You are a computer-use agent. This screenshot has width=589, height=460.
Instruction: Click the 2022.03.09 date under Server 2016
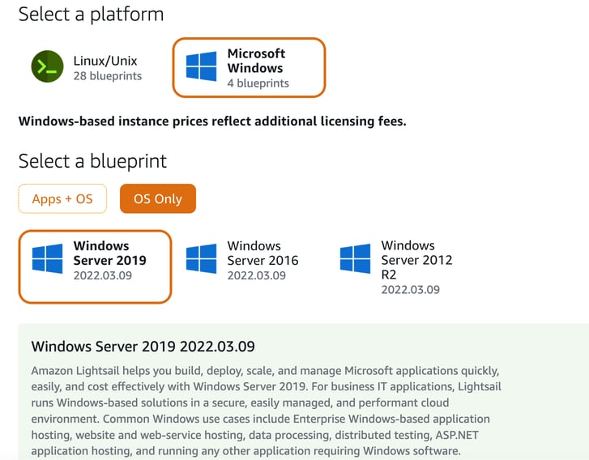click(x=256, y=275)
